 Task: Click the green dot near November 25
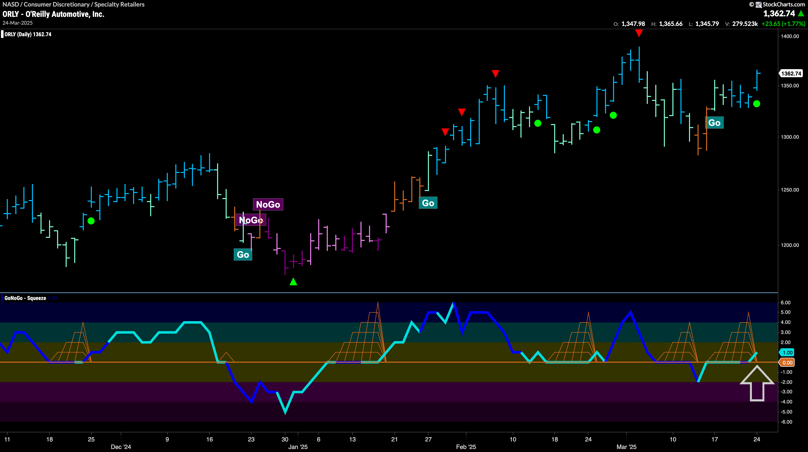point(91,221)
